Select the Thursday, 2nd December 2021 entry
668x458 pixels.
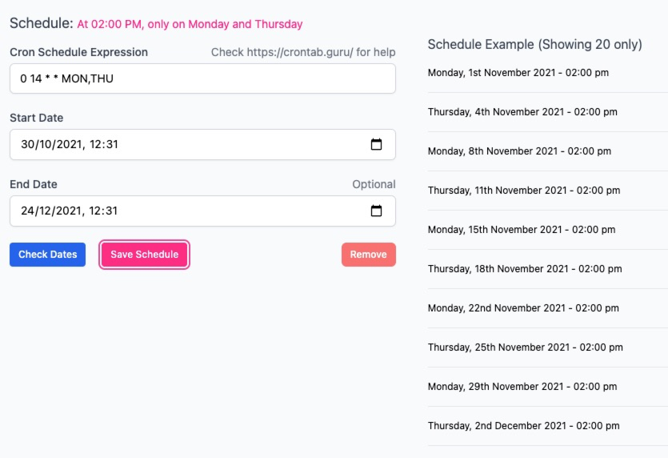tap(523, 426)
